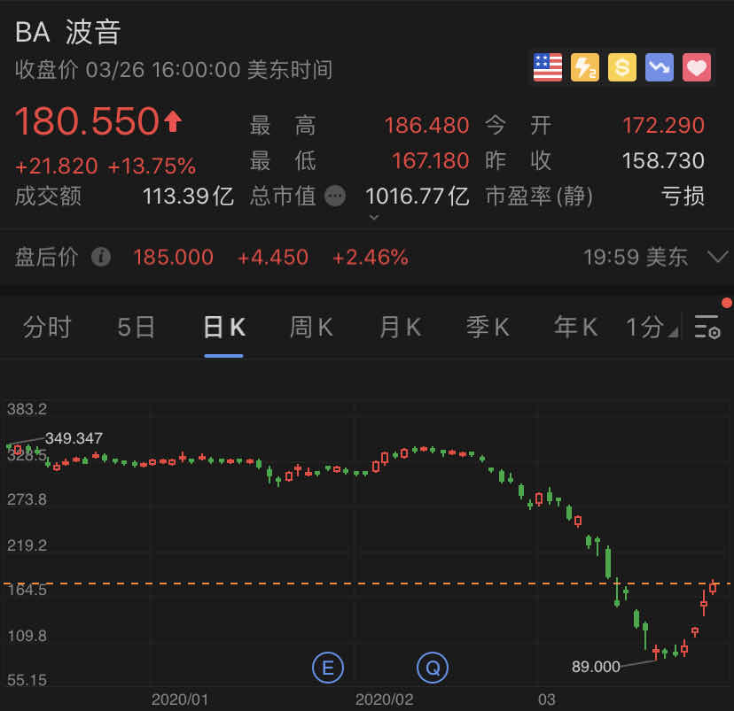
Task: Tap the pink heart favorite icon
Action: (697, 67)
